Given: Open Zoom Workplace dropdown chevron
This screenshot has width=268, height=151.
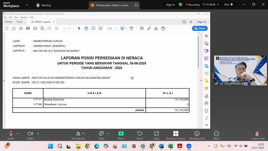Looking at the screenshot, I should tap(27, 5).
